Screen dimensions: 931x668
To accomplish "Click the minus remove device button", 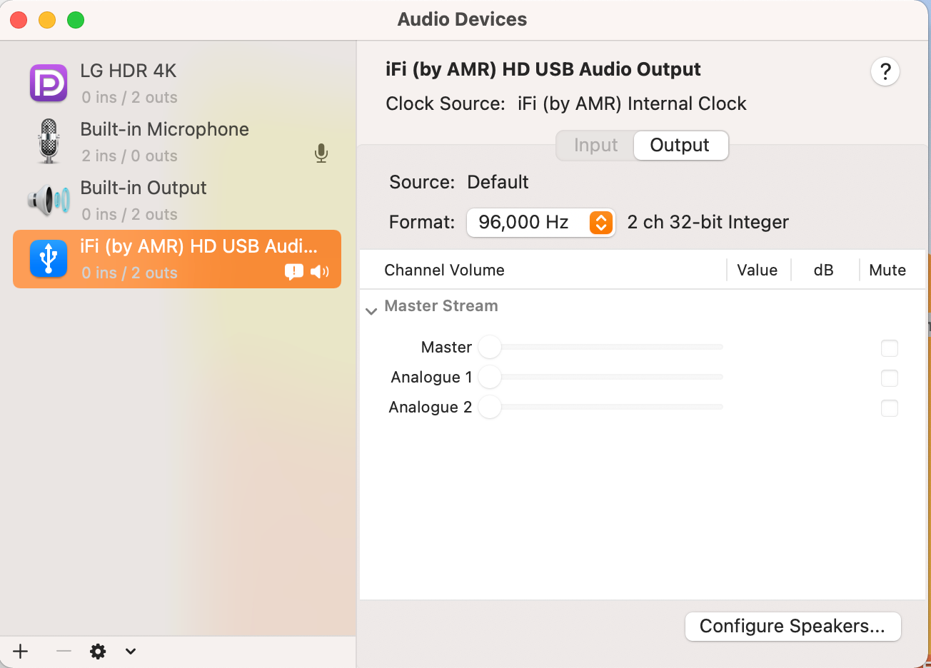I will tap(64, 651).
